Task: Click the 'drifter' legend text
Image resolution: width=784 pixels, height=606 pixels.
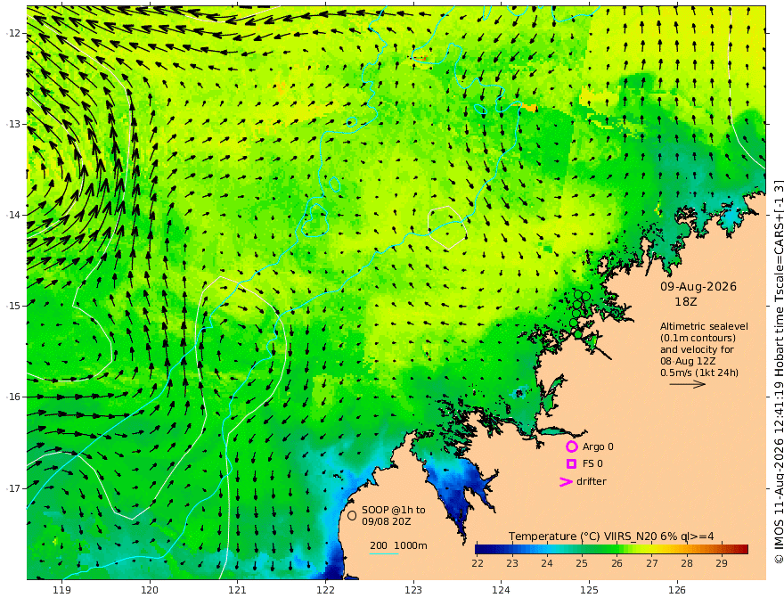Action: 592,481
